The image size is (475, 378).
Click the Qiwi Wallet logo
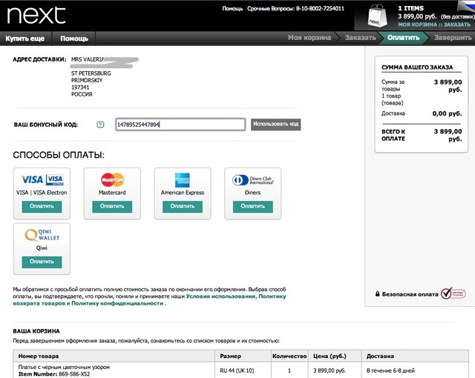click(x=42, y=235)
